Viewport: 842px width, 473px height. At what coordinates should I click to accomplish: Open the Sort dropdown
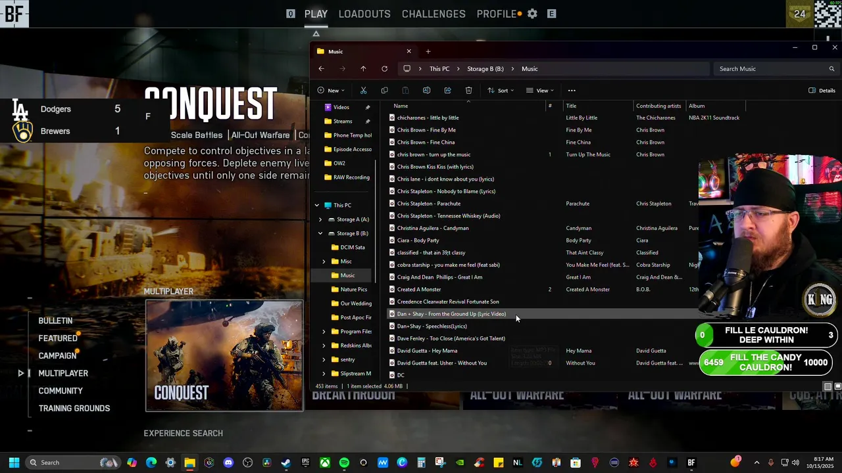coord(501,91)
